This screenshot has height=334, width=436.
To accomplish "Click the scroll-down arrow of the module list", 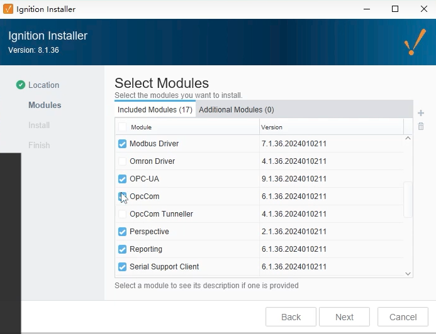I will 408,274.
